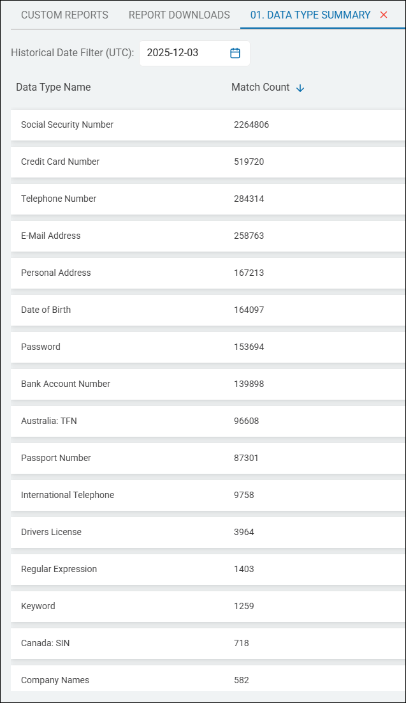
Task: Sort by the Data Type Name column
Action: click(54, 87)
